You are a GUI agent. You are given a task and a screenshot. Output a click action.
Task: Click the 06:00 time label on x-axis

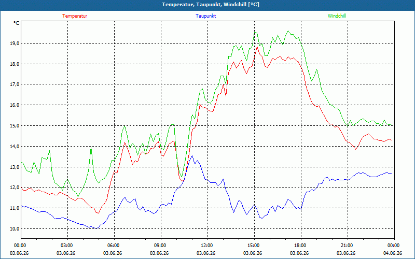pos(113,246)
